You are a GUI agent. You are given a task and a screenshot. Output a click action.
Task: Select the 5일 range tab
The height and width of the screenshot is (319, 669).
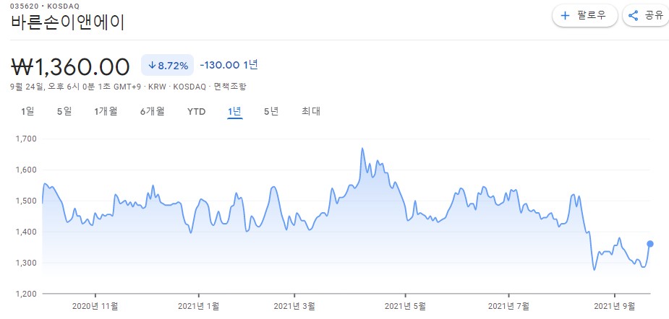click(64, 112)
